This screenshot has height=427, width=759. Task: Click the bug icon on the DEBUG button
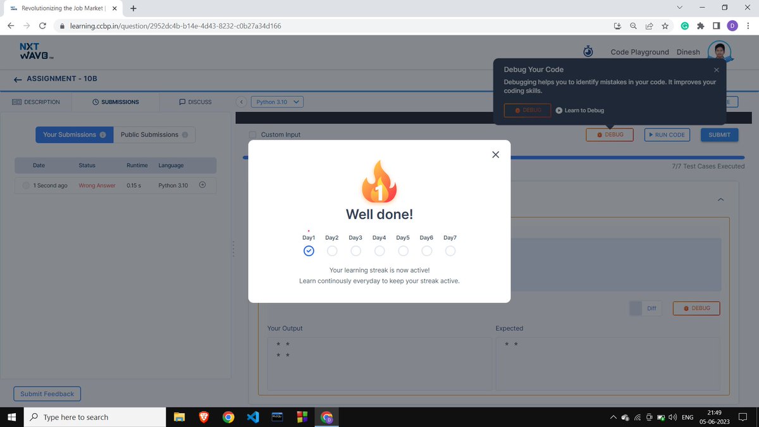click(x=600, y=134)
